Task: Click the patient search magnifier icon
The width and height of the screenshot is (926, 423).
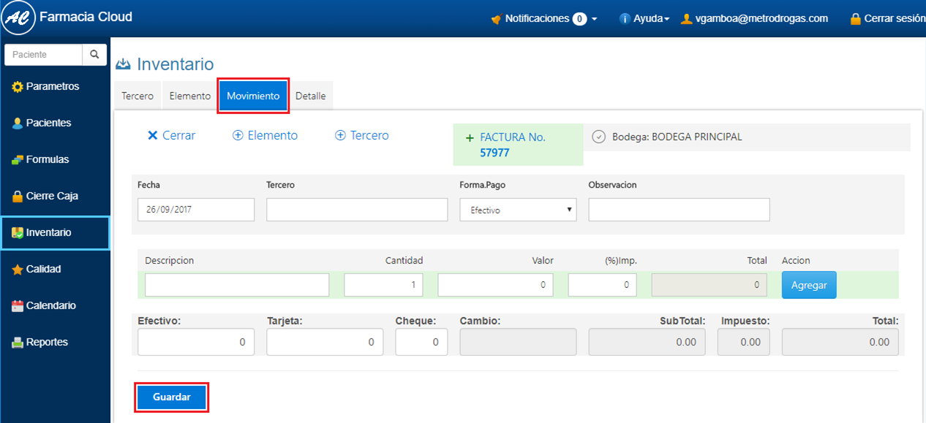Action: pyautogui.click(x=94, y=55)
